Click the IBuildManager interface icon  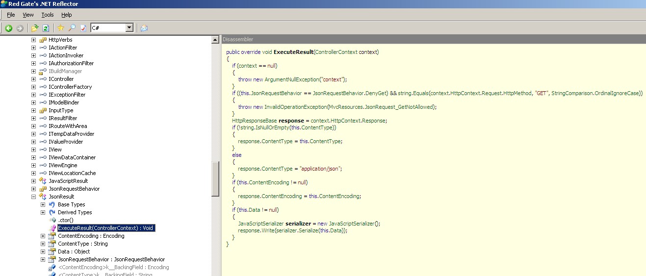click(43, 71)
